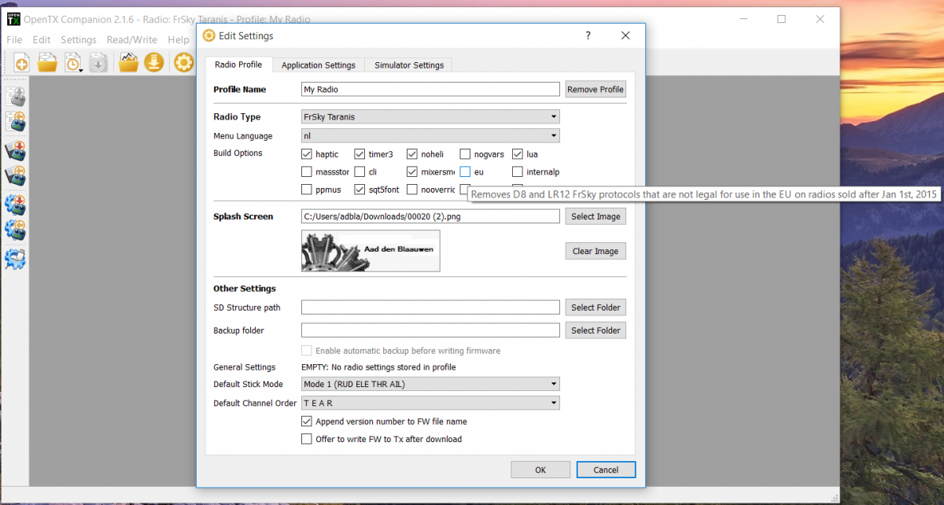Switch to the Application Settings tab
944x505 pixels.
pos(319,65)
